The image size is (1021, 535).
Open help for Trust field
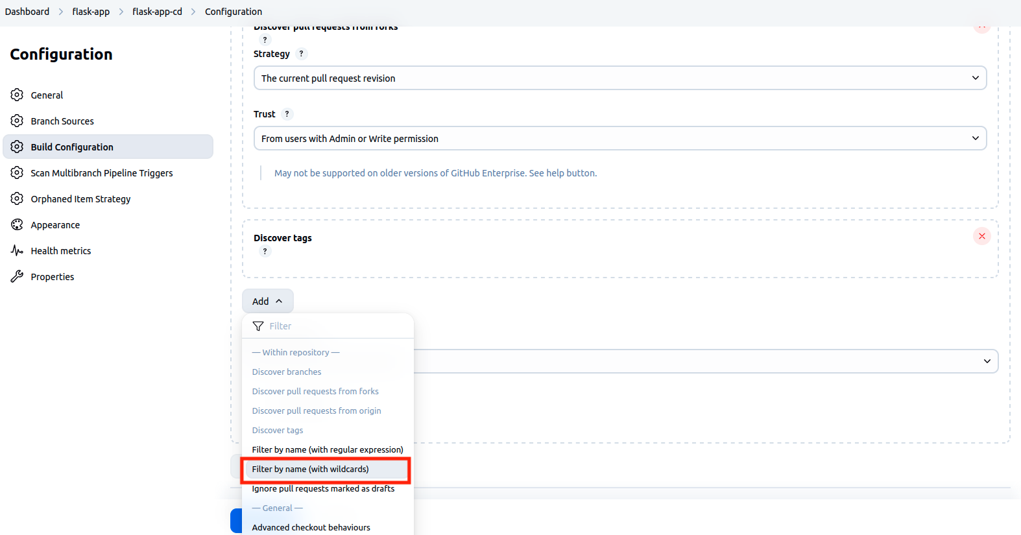[287, 114]
